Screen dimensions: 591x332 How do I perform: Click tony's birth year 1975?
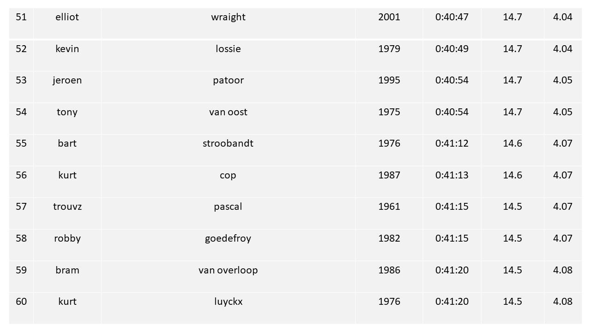click(x=389, y=112)
